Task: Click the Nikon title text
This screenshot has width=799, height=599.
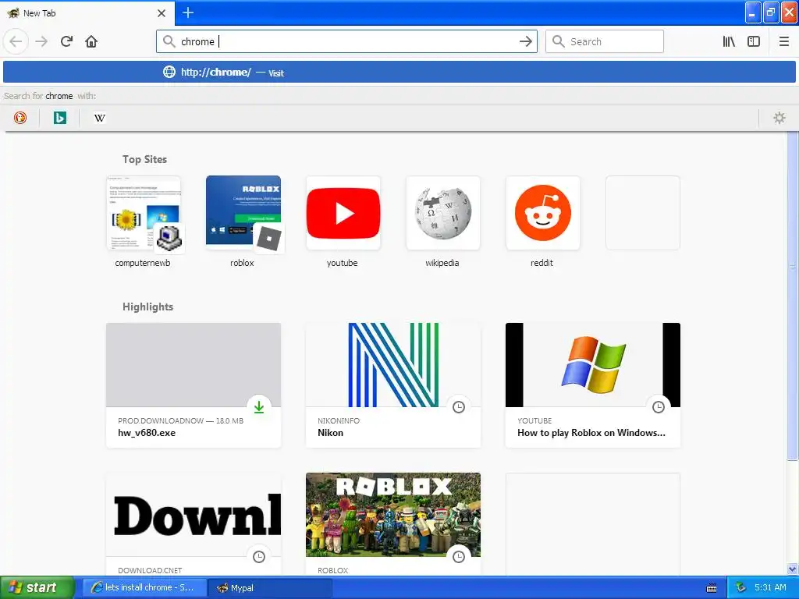Action: click(x=330, y=433)
